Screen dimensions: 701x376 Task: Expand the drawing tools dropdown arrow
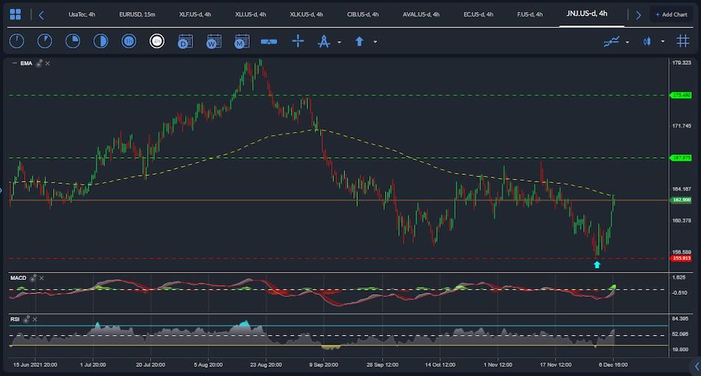coord(339,42)
